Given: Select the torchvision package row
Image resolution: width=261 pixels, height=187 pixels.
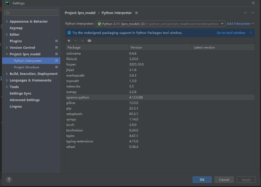Looking at the screenshot, I should tap(160, 130).
